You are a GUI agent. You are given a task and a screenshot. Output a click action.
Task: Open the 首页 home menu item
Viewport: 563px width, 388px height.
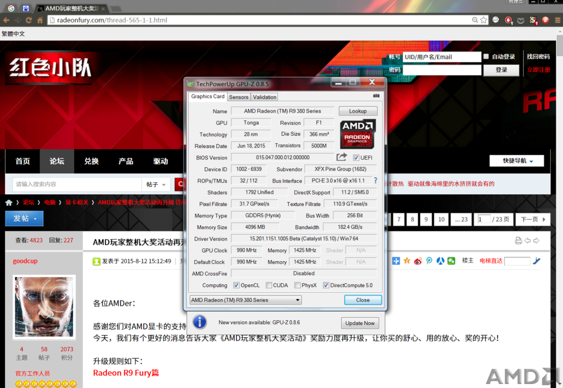coord(23,161)
